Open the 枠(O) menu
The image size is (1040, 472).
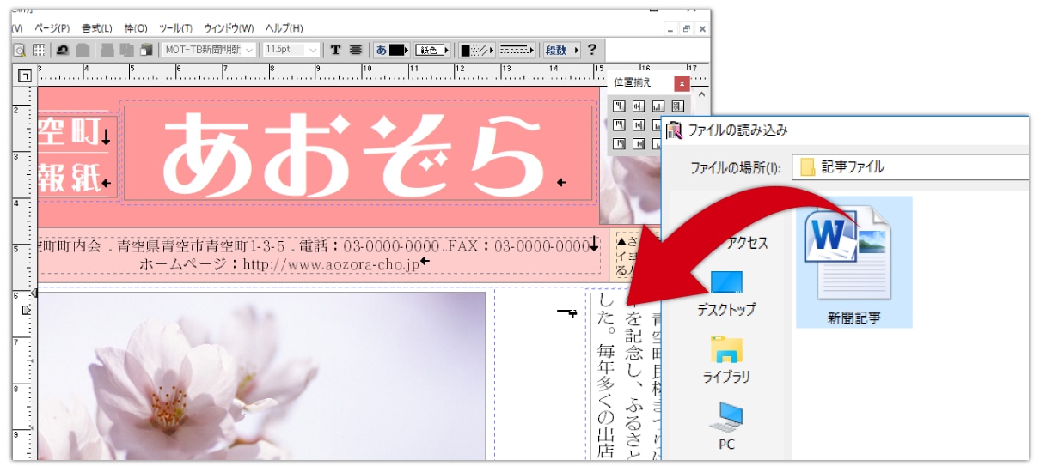tap(136, 28)
